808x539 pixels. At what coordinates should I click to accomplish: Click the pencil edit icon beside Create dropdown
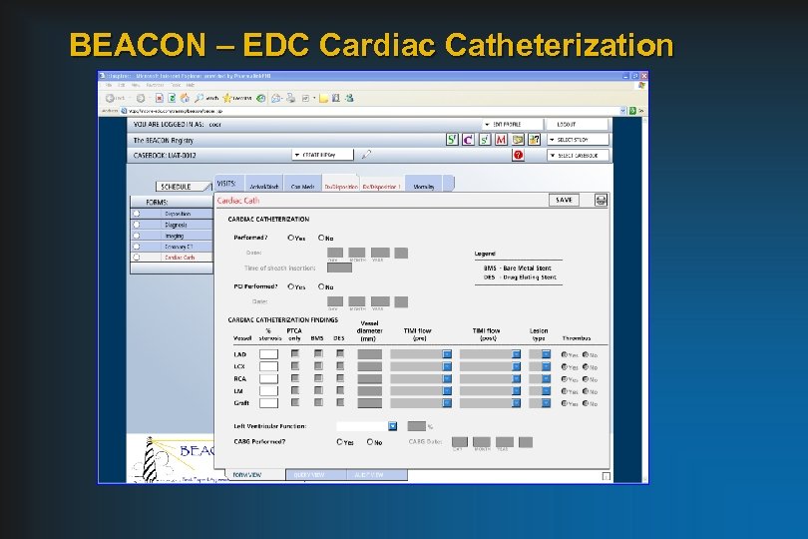[366, 155]
